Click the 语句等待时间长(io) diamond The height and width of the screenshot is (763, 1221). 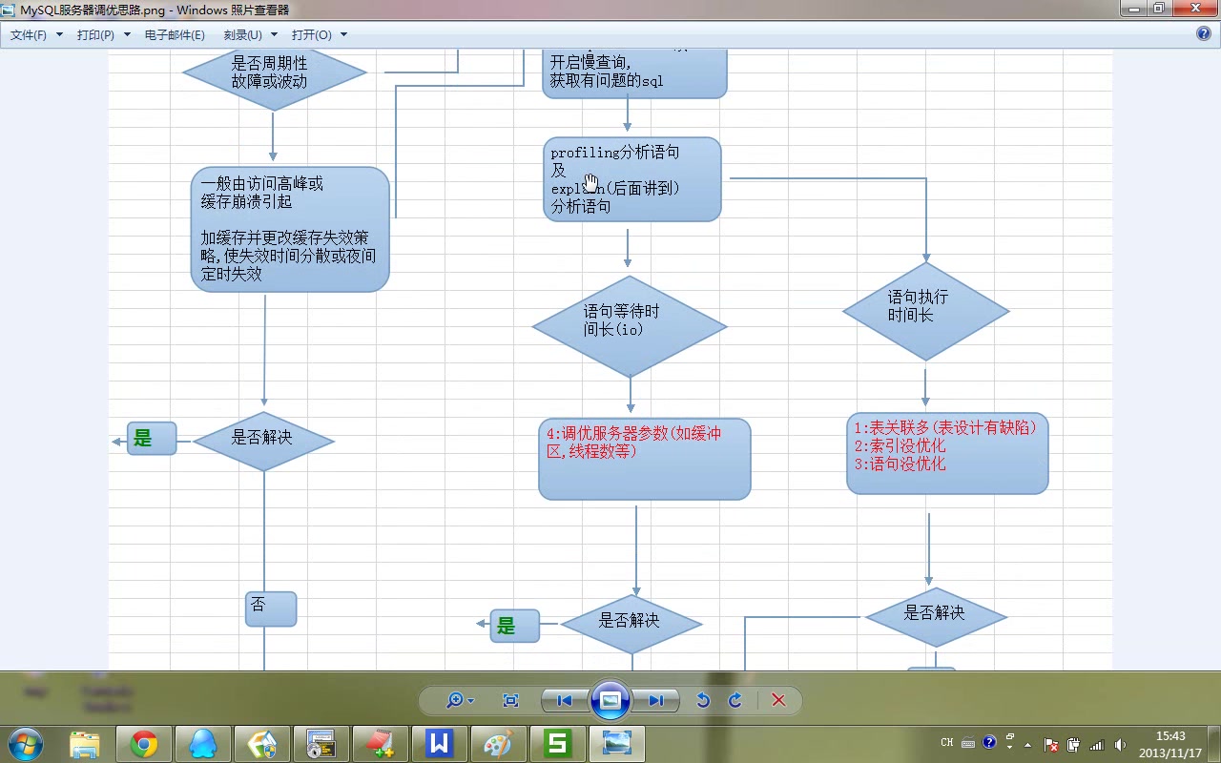click(630, 327)
